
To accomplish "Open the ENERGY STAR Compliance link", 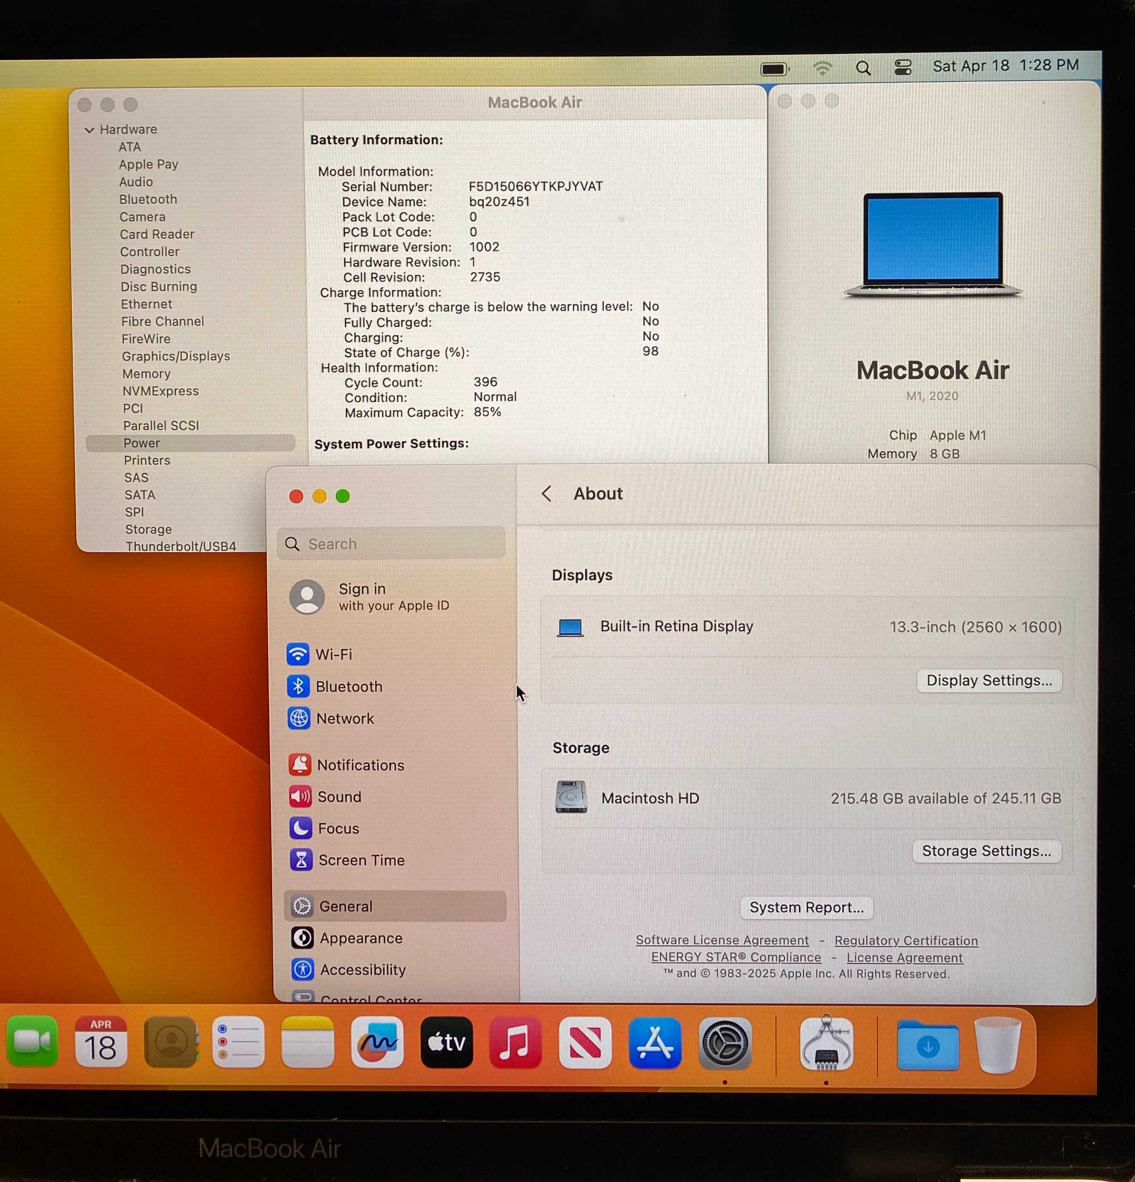I will (x=736, y=957).
